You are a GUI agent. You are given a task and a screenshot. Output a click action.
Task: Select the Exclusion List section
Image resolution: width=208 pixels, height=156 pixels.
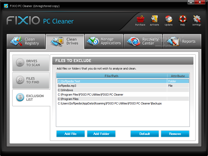coord(31,98)
